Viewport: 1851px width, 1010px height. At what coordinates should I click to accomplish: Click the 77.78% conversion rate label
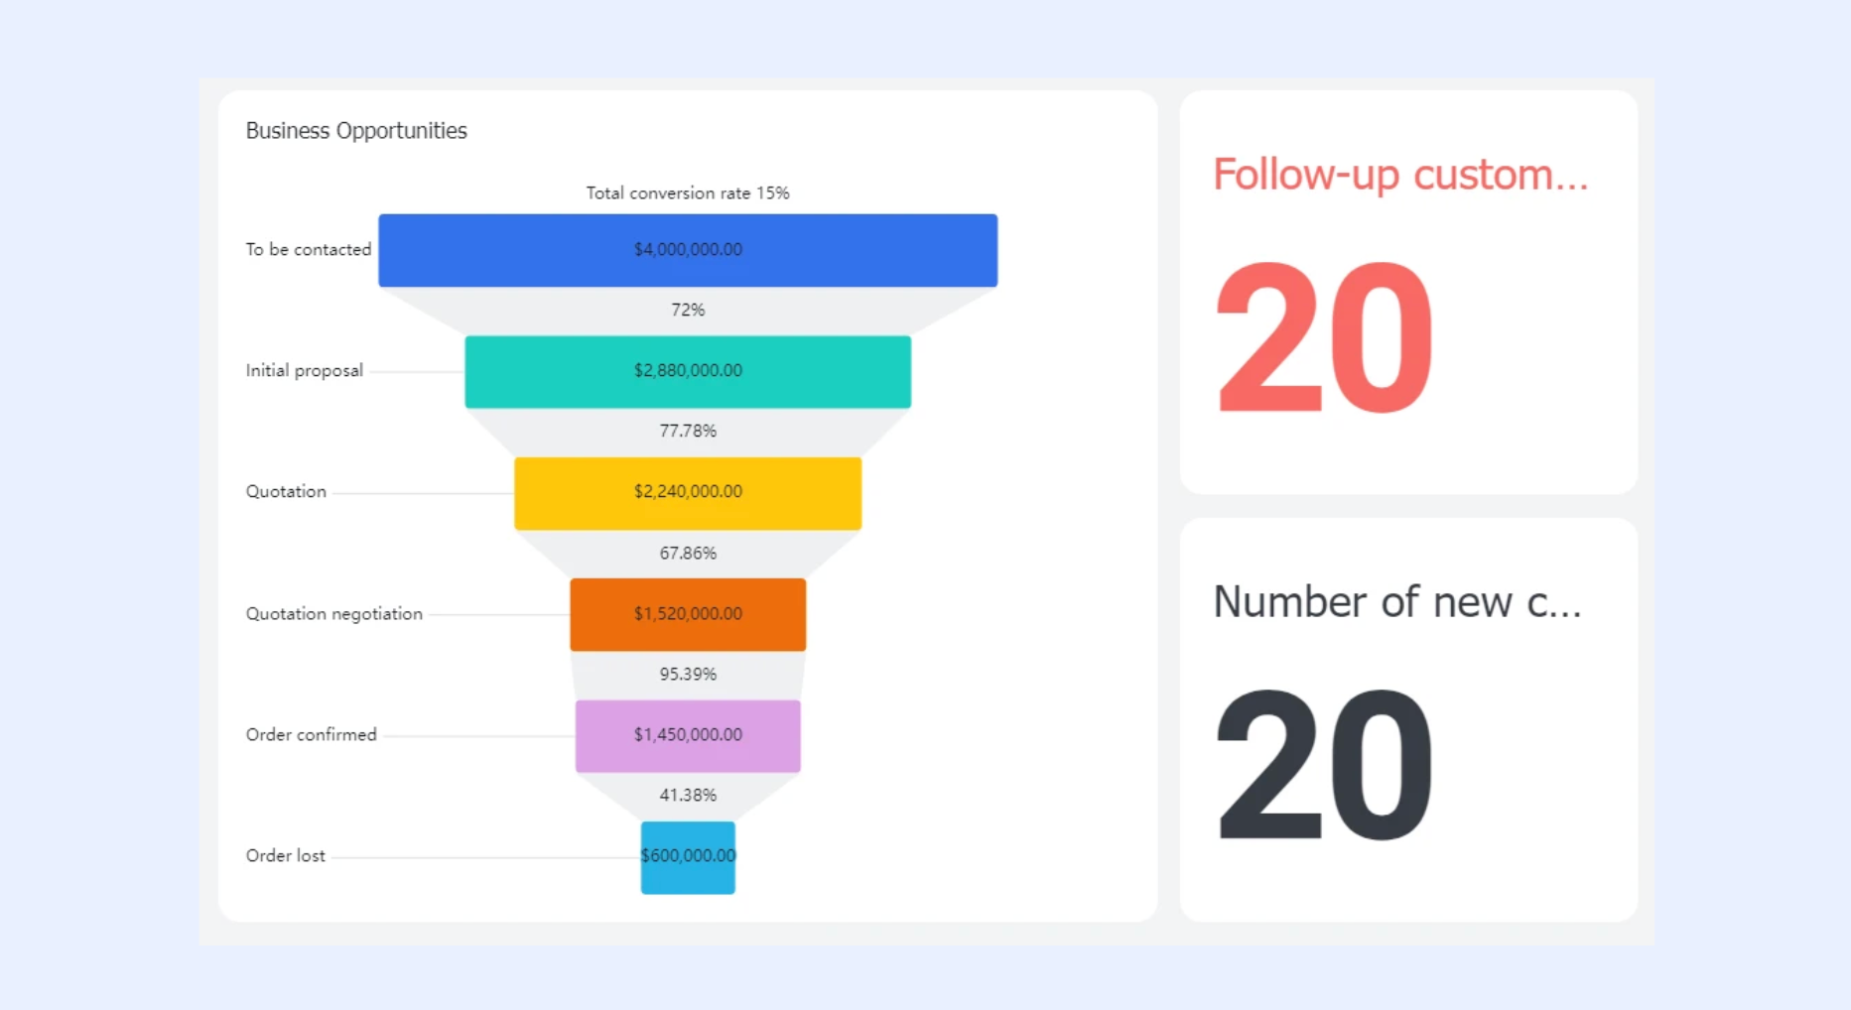[x=688, y=431]
